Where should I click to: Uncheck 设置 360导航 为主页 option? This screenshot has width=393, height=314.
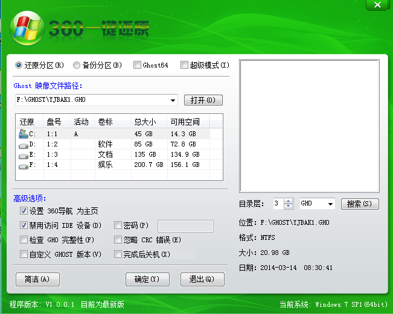click(24, 211)
